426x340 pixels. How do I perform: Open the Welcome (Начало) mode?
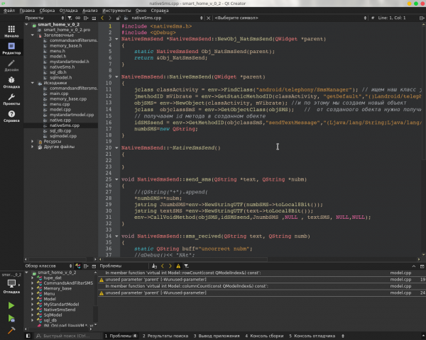(x=11, y=31)
